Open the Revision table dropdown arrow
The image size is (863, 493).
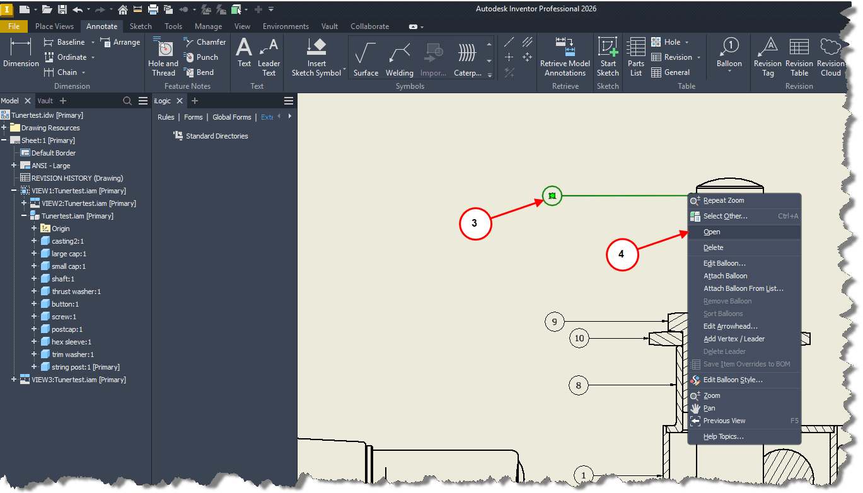(x=699, y=57)
